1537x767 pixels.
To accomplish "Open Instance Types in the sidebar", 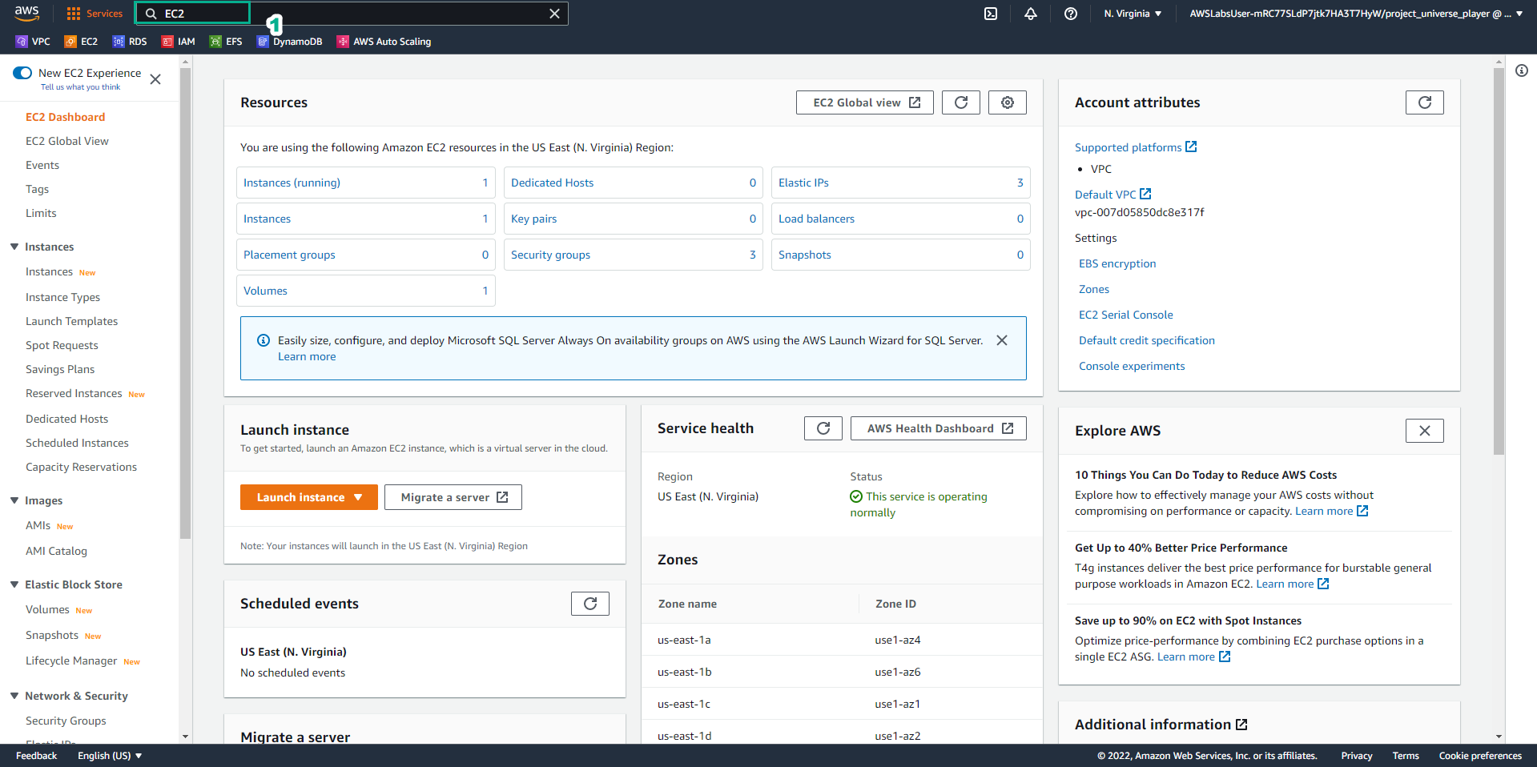I will [63, 297].
